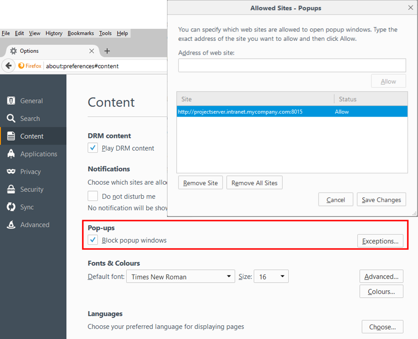The height and width of the screenshot is (339, 418).
Task: Click the General icon in sidebar
Action: pyautogui.click(x=11, y=101)
